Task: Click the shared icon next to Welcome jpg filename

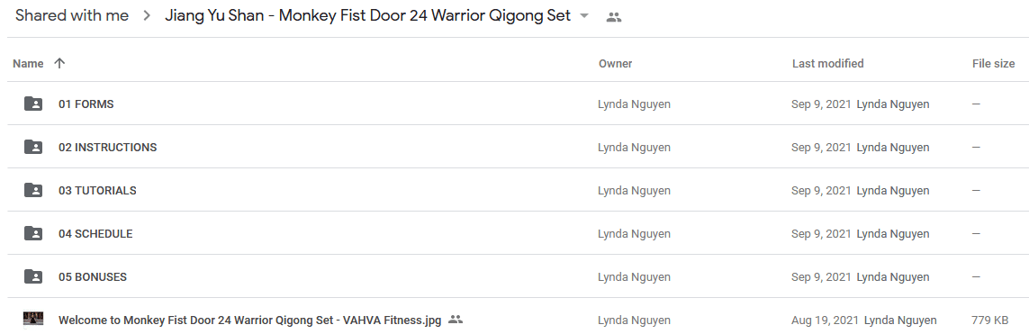Action: click(456, 320)
